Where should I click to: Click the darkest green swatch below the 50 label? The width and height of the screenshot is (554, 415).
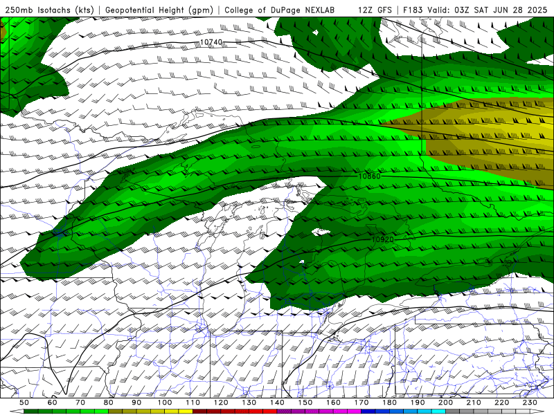31,412
